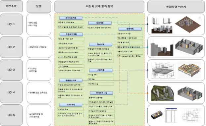Viewport: 206px width, 126px height.
Task: Click the purple connector dot beside LOI 3 images
Action: (147, 70)
